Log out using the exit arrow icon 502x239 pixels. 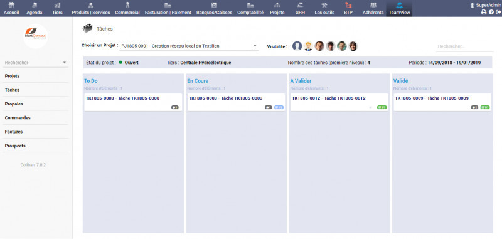pos(498,12)
